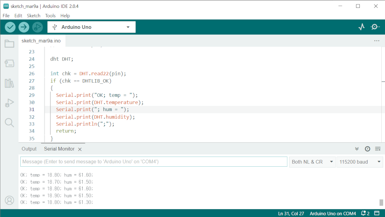Screen dimensions: 385x217
Task: Open the Debug panel in the sidebar
Action: (9, 103)
